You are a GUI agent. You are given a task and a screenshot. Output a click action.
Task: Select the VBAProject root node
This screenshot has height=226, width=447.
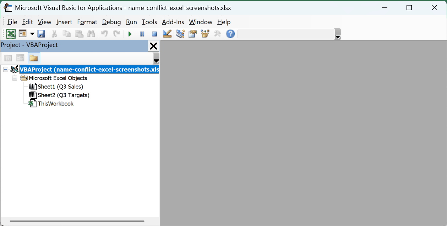point(89,70)
